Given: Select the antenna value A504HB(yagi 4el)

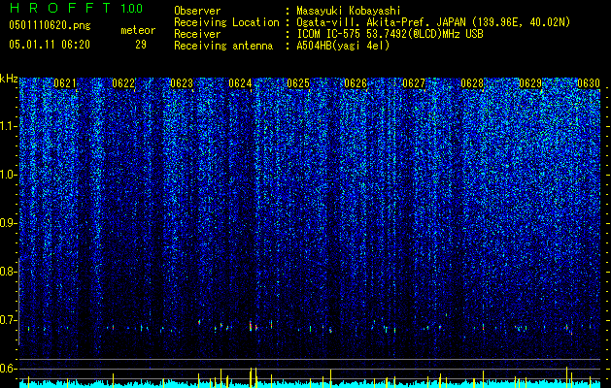Looking at the screenshot, I should pyautogui.click(x=343, y=46).
